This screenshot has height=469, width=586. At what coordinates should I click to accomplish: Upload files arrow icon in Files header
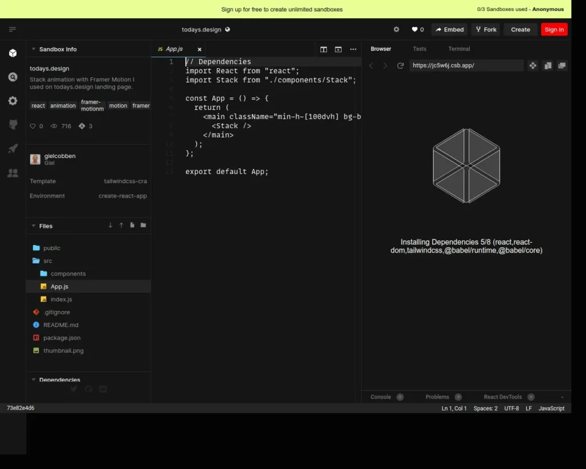pos(121,225)
